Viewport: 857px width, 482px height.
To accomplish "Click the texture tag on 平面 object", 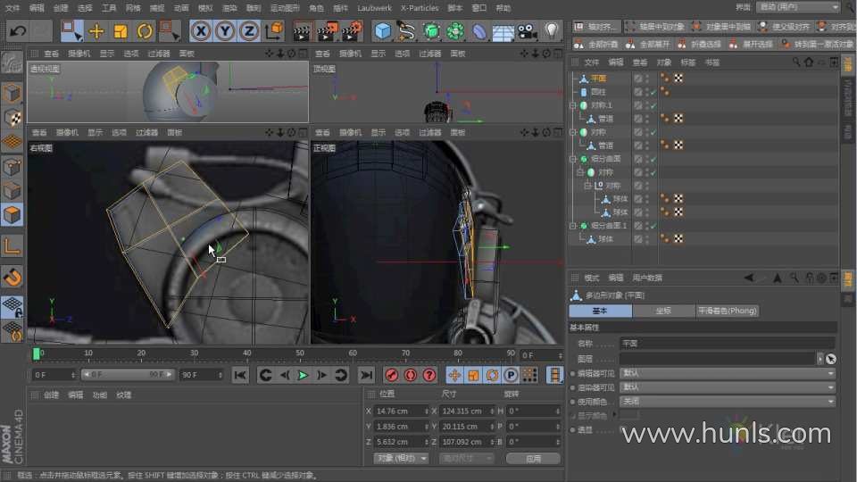I will [678, 79].
